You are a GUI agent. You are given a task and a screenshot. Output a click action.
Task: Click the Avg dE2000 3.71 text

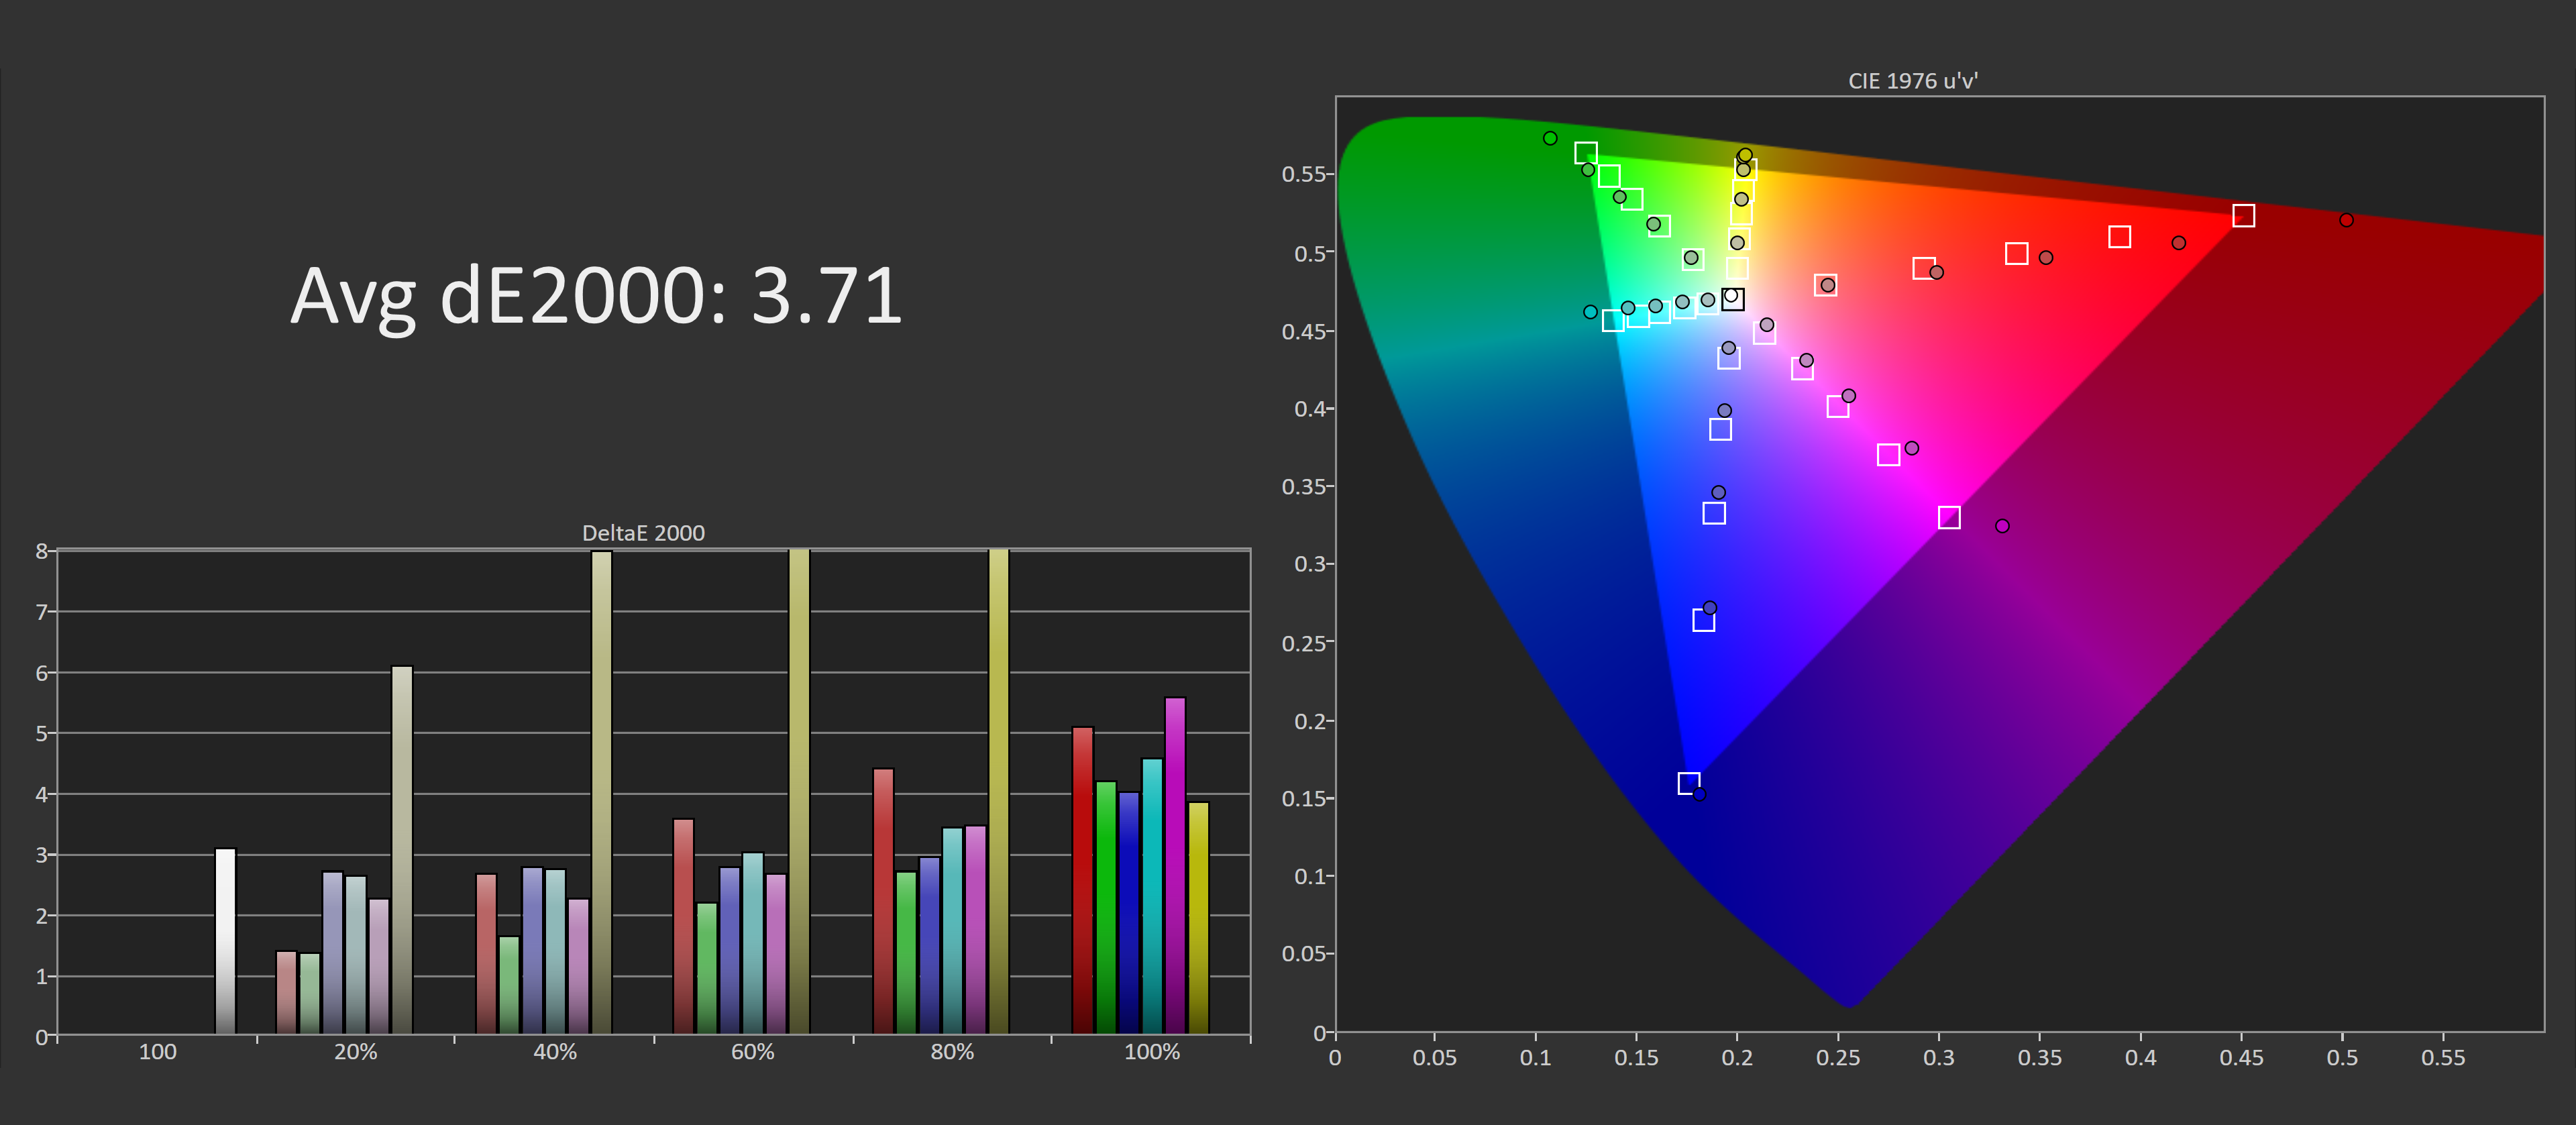pos(596,296)
